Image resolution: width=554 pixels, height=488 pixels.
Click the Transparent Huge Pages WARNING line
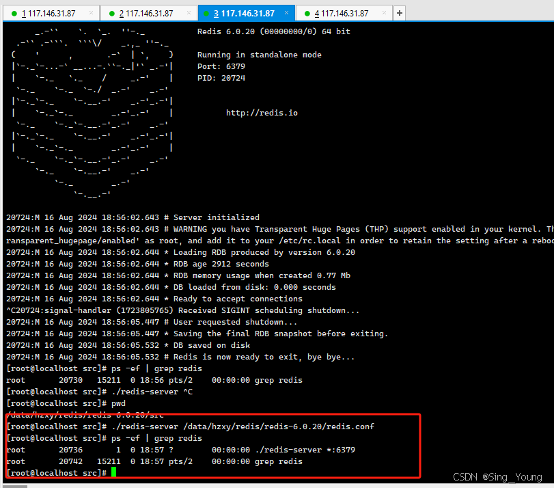(x=280, y=229)
